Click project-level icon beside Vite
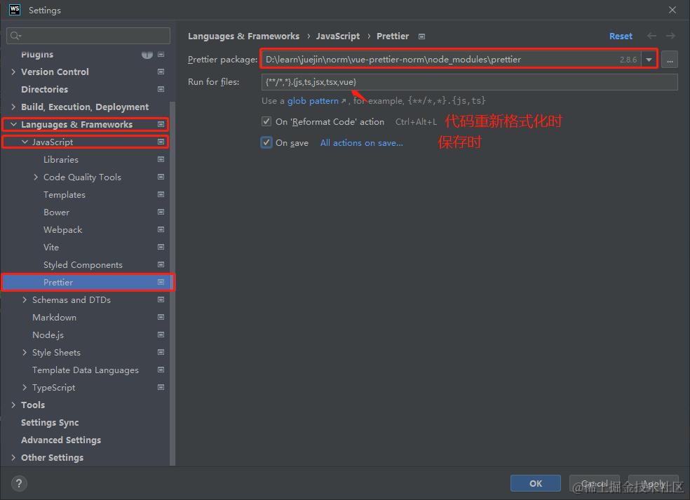This screenshot has width=690, height=500. [161, 247]
